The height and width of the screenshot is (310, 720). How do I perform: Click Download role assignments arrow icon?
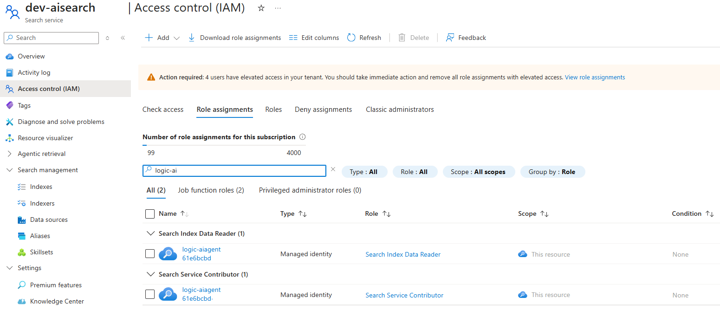(192, 38)
